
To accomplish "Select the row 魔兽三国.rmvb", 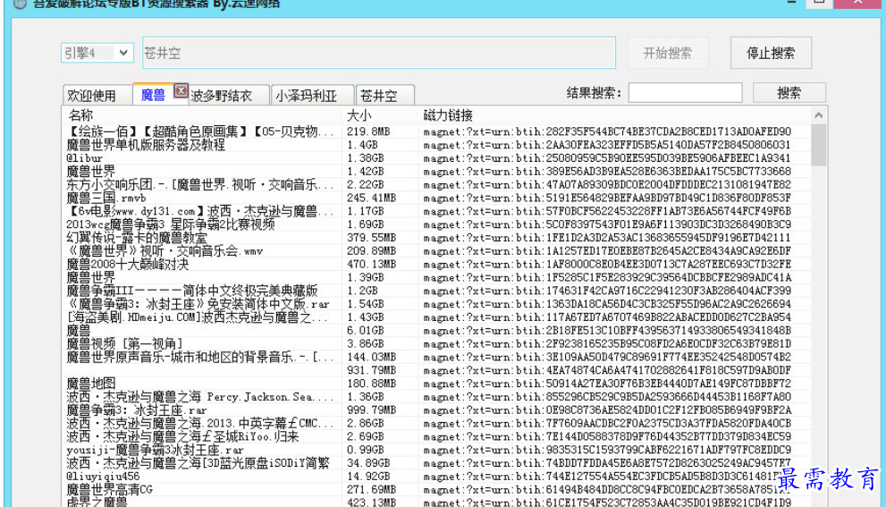I will click(435, 198).
